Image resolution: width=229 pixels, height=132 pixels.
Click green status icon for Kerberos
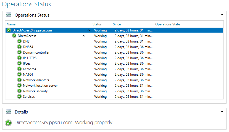[x=19, y=69]
